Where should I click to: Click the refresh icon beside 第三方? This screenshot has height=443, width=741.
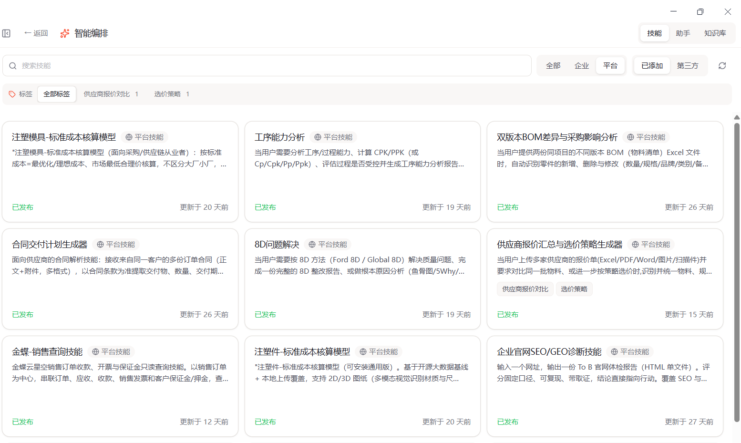click(722, 66)
